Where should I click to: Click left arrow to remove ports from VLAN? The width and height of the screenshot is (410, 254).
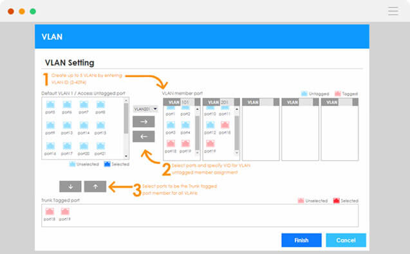point(144,136)
